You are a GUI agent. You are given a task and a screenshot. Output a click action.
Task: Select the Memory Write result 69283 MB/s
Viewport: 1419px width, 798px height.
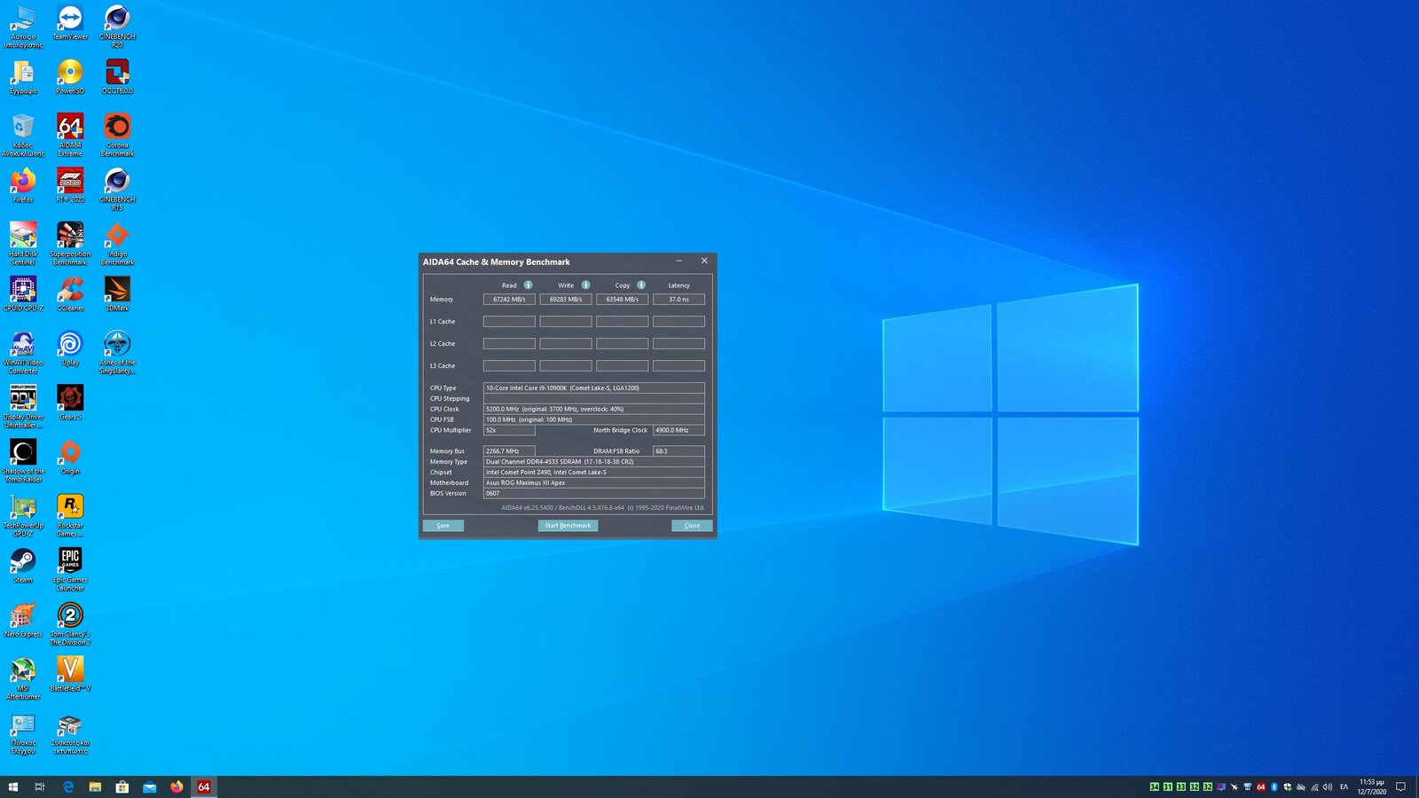tap(566, 300)
